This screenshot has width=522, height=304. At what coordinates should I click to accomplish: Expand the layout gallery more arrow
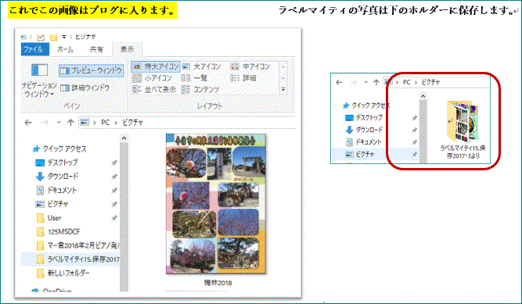tap(283, 89)
